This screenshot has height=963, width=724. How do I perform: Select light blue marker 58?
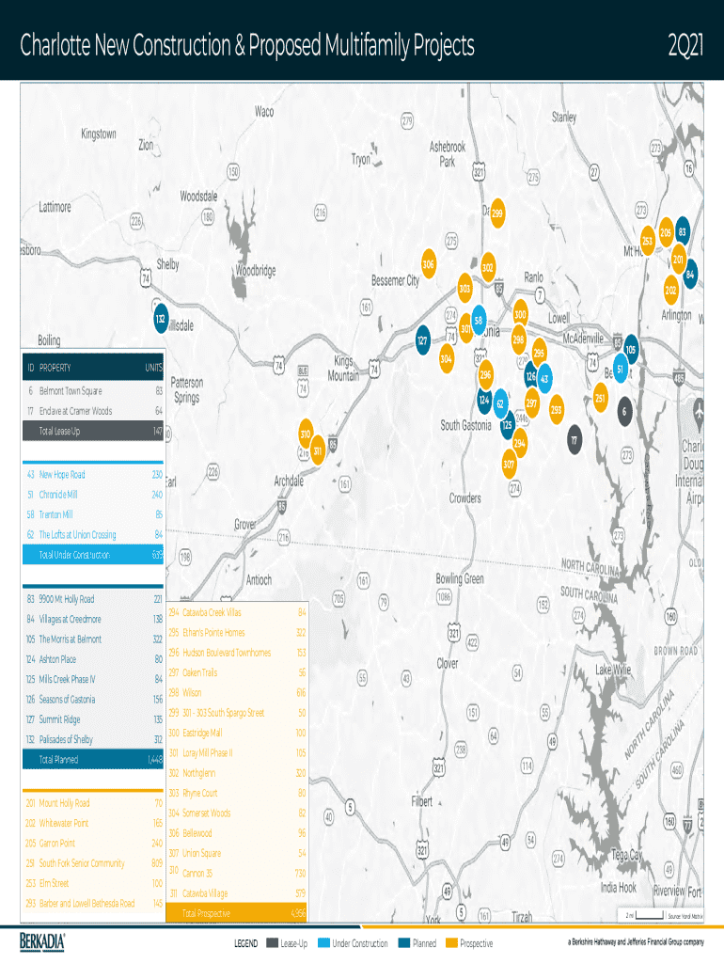point(479,320)
